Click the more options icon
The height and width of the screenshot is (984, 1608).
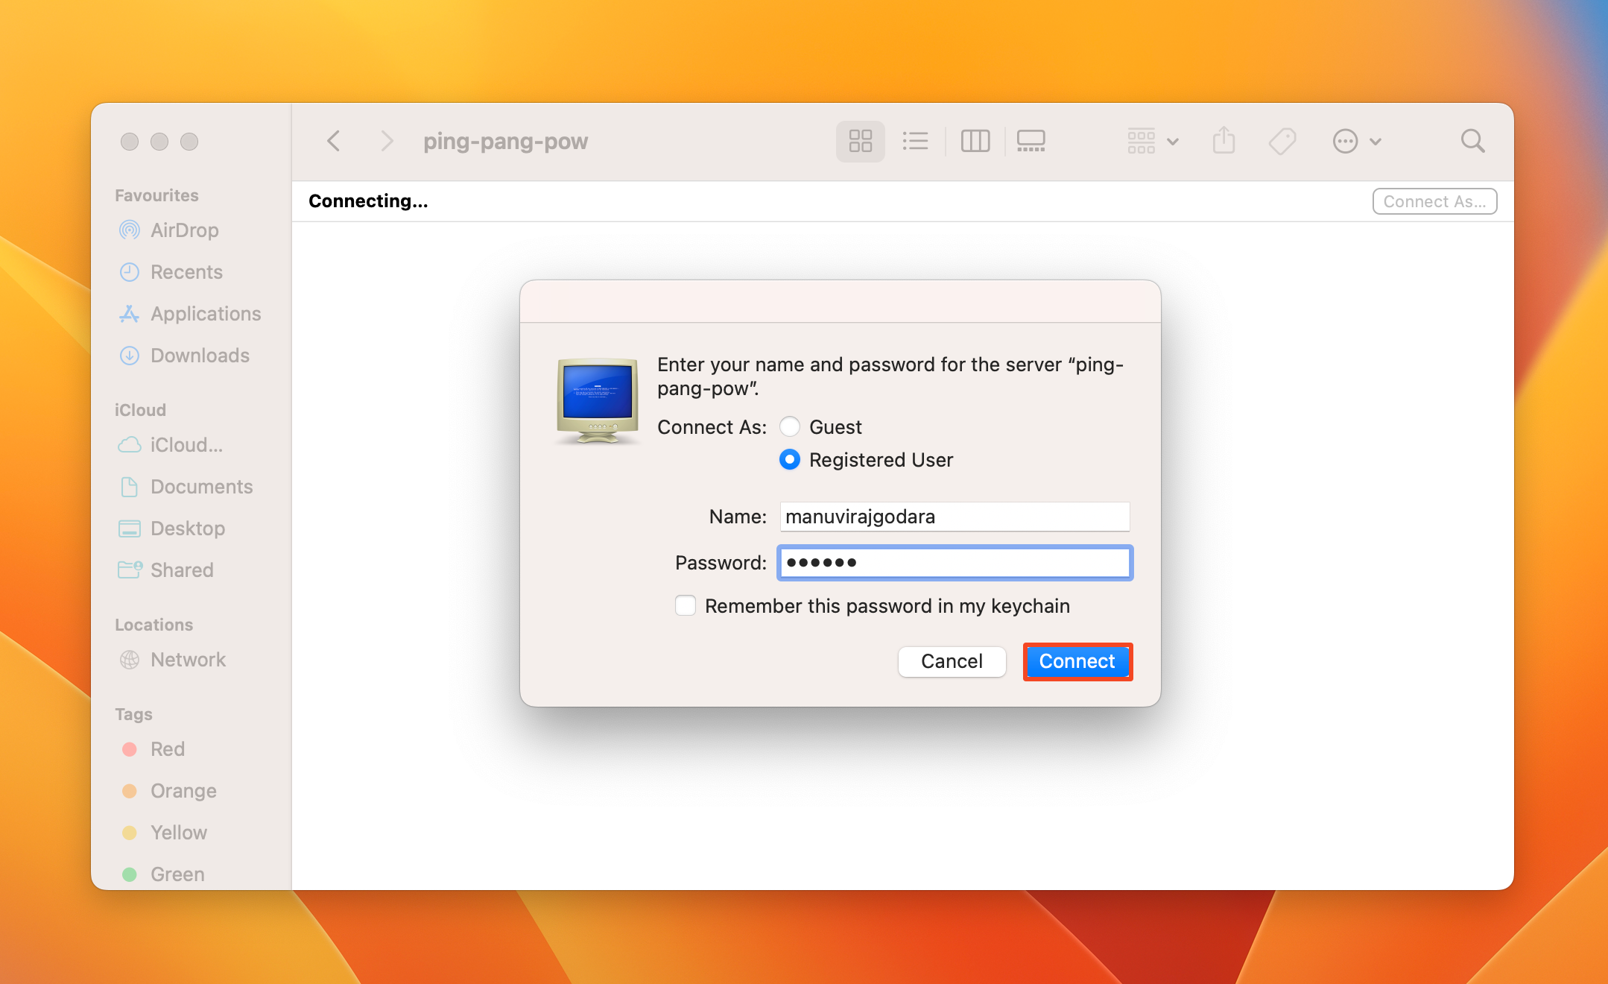tap(1352, 140)
